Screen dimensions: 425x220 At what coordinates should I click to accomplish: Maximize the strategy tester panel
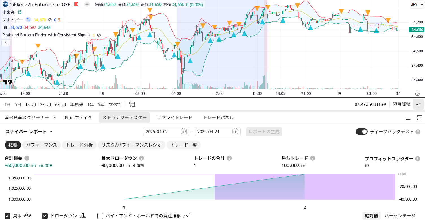click(x=419, y=118)
